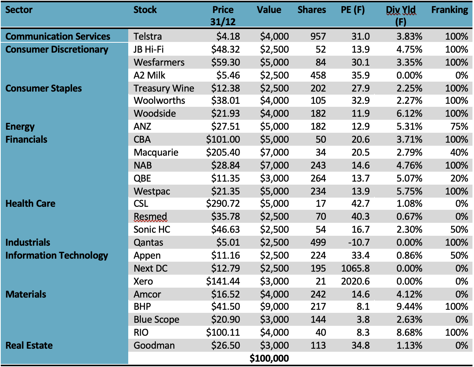Click the Information Technology sector label

[x=56, y=256]
